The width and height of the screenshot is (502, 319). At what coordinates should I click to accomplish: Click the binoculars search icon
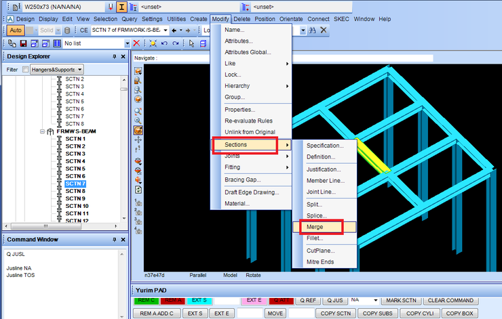pyautogui.click(x=312, y=30)
